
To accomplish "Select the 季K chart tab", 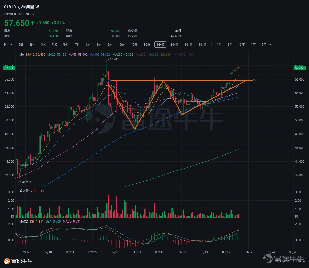I will pyautogui.click(x=65, y=45).
